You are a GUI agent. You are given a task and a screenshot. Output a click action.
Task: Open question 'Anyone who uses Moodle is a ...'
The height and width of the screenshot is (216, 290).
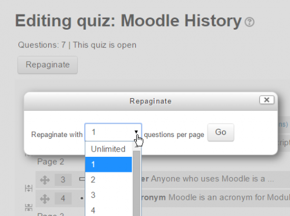pyautogui.click(x=212, y=179)
